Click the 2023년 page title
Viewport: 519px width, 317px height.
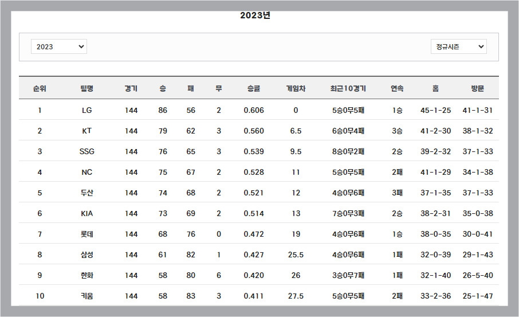click(255, 15)
